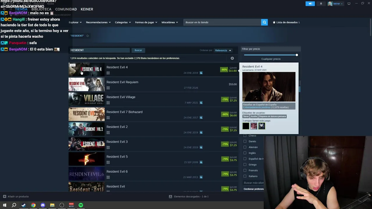Remove the "RESIDENT" search tag with x
This screenshot has height=209, width=372.
click(x=87, y=36)
